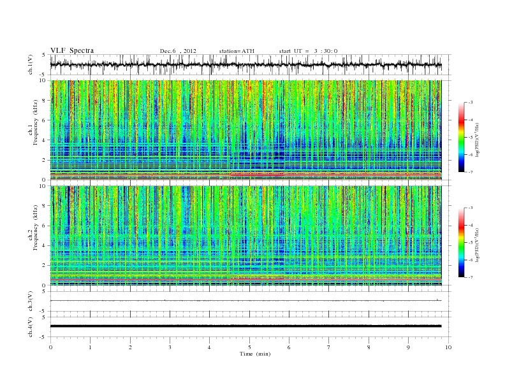Click the '10' tick on the time axis
Image resolution: width=505 pixels, height=390 pixels.
click(448, 347)
